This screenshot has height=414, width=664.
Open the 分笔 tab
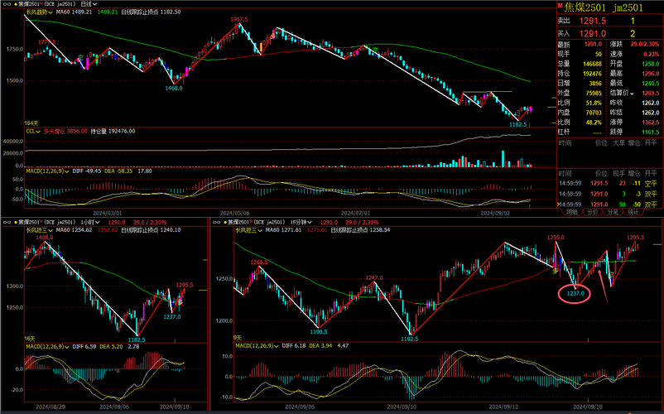[613, 212]
